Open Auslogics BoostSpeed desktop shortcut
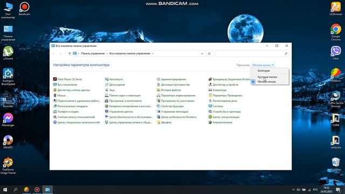The height and width of the screenshot is (194, 345). 8,77
